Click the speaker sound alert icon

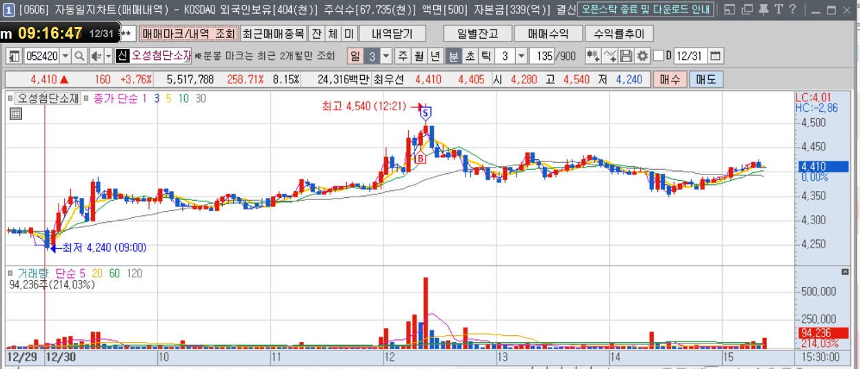[x=95, y=56]
